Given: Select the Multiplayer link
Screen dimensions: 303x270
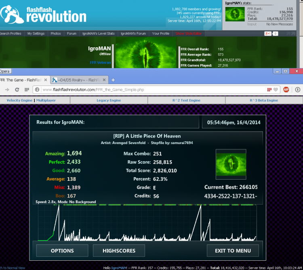Looking at the screenshot, I should click(46, 100).
